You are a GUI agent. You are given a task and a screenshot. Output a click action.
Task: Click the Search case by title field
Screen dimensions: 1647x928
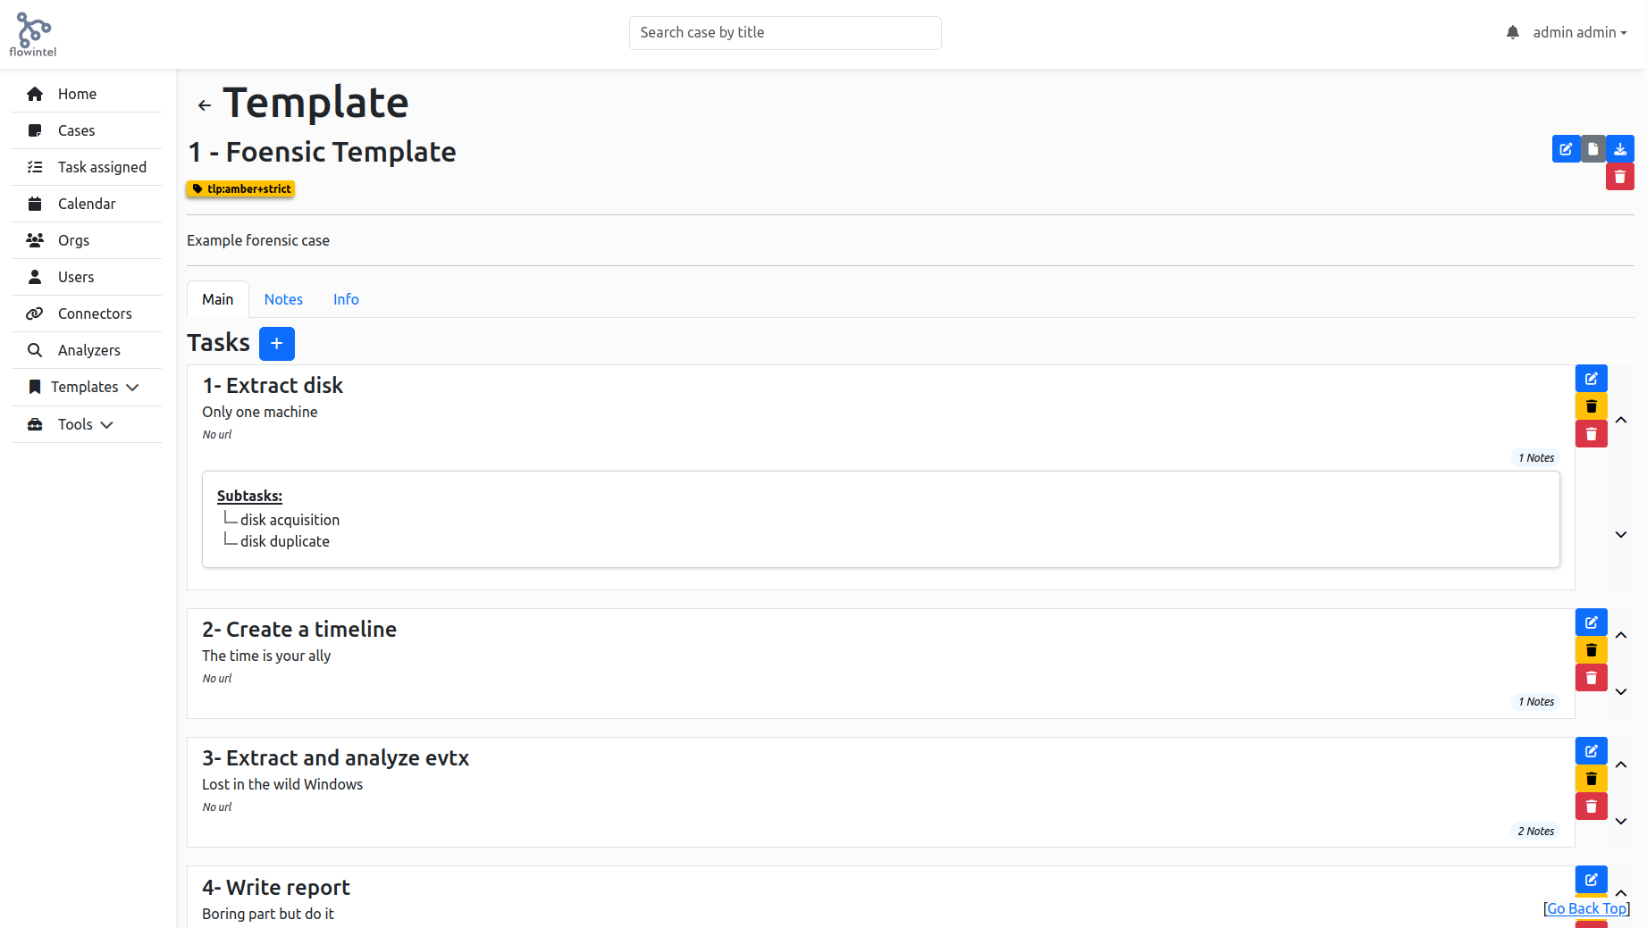pos(786,33)
